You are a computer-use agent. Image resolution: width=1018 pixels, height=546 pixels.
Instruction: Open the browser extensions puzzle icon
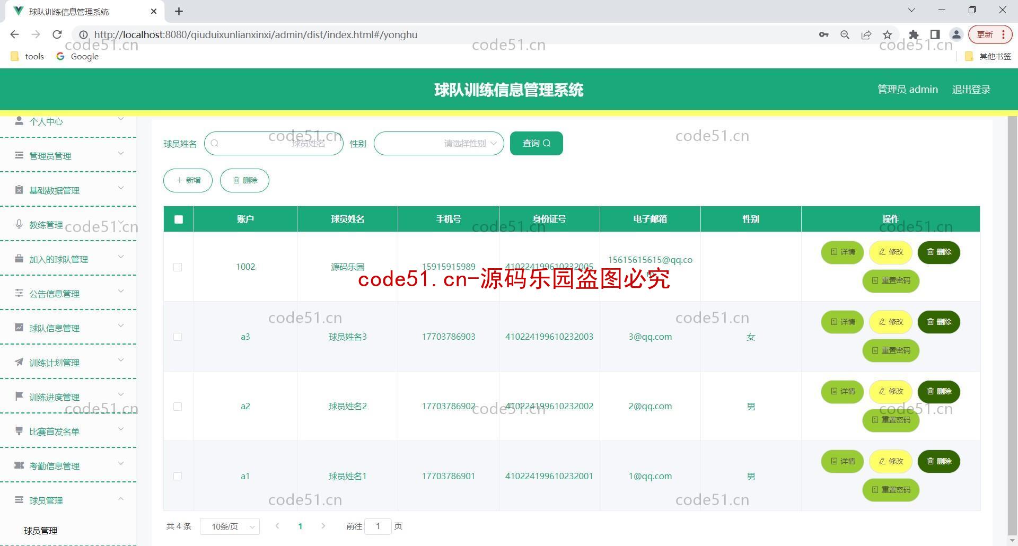[914, 34]
